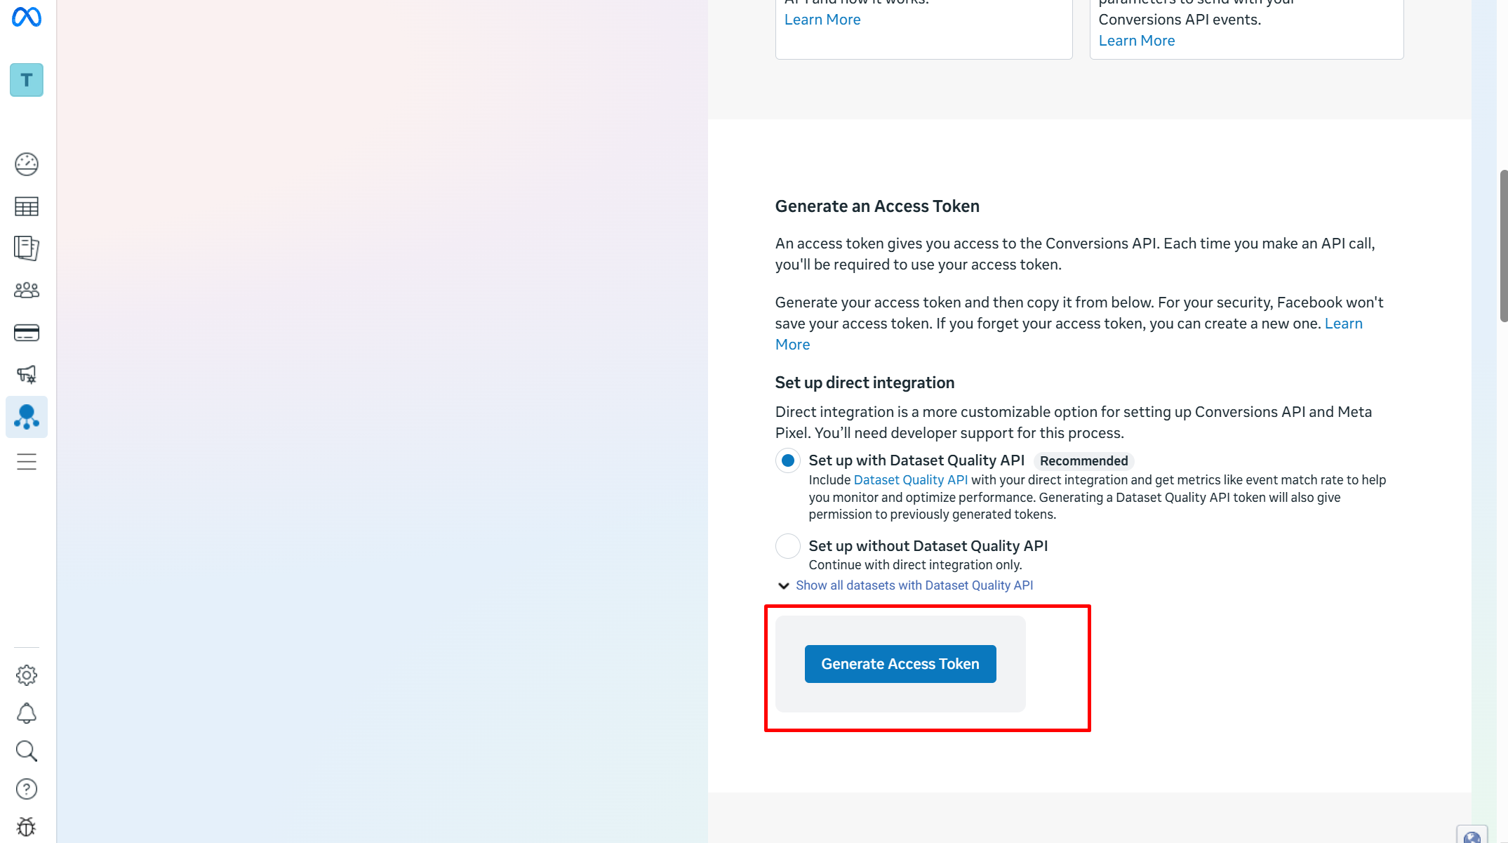This screenshot has width=1508, height=843.
Task: Open the settings gear icon
Action: pyautogui.click(x=27, y=675)
